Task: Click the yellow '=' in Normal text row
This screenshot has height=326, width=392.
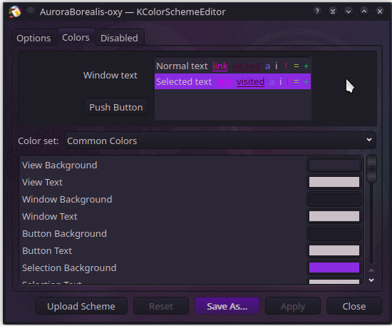Action: 296,66
